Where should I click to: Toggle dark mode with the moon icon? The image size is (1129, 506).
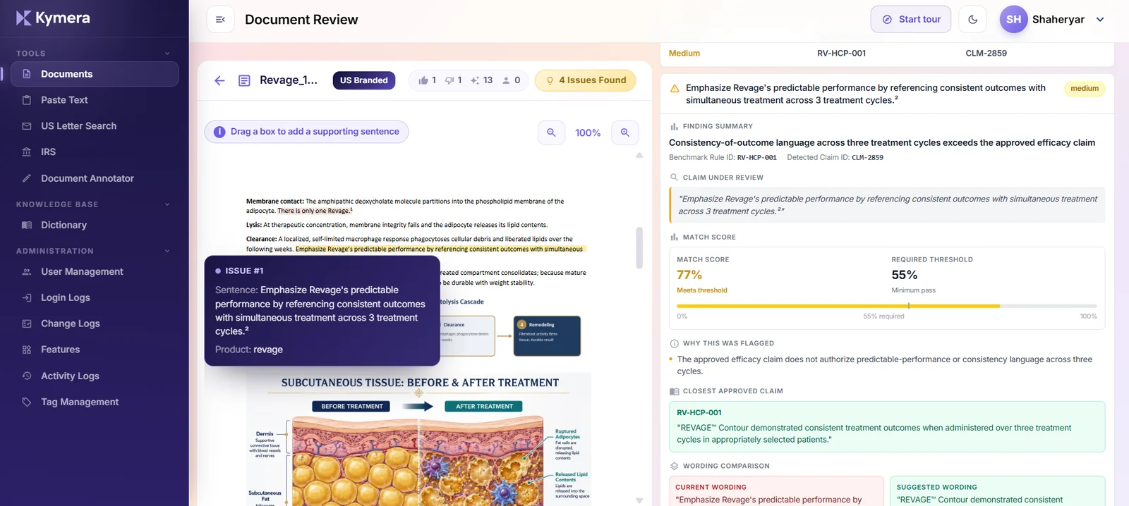973,20
